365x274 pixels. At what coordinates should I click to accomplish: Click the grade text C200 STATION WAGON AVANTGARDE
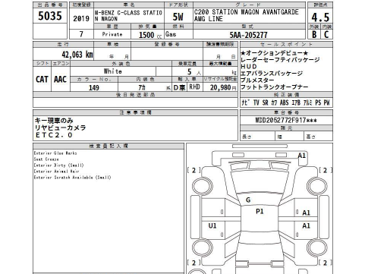[247, 12]
